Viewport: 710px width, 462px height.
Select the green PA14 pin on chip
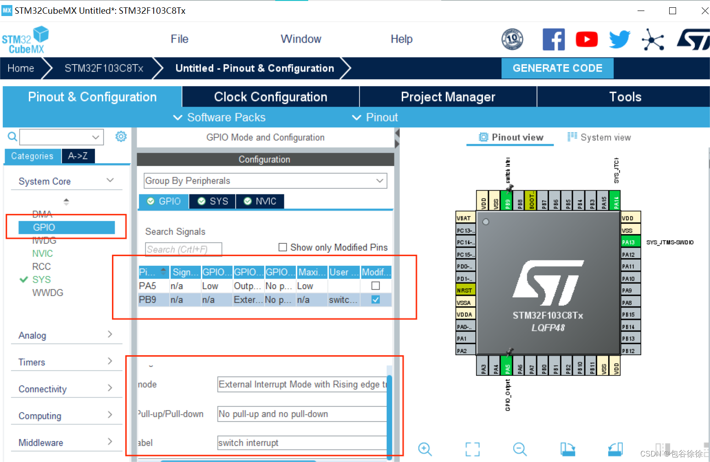point(616,201)
